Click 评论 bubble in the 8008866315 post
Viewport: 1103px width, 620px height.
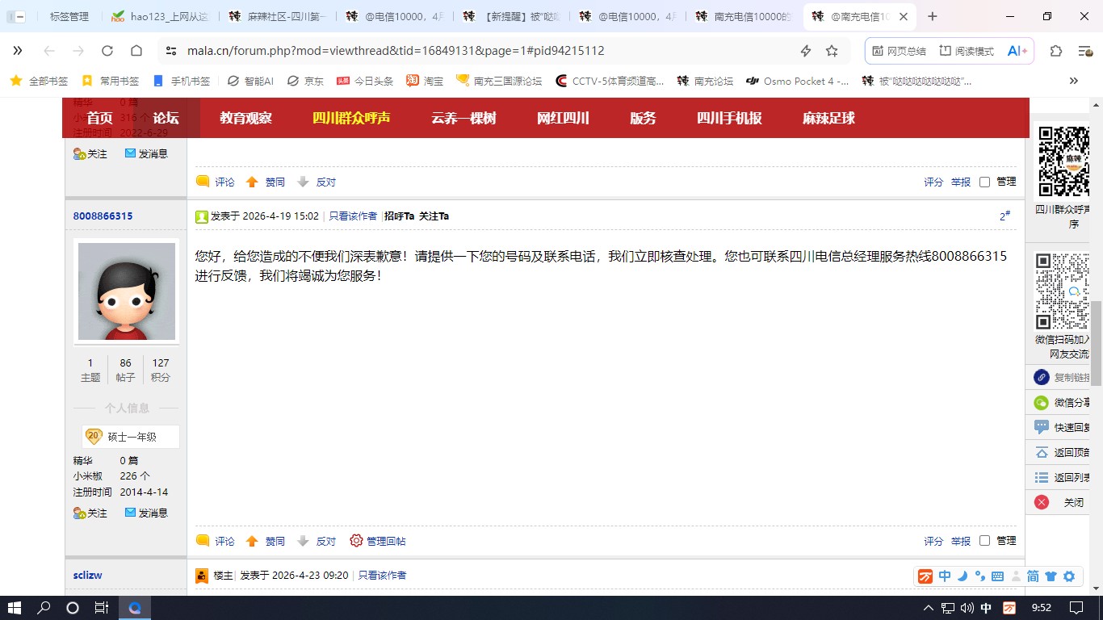coord(216,542)
